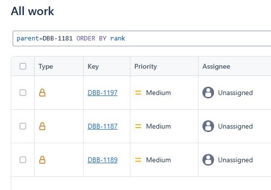The image size is (271, 190).
Task: Click the lock type icon for DBB-1189
Action: click(x=42, y=160)
